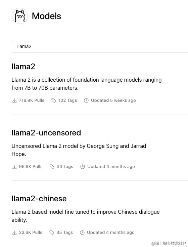The image size is (188, 247).
Task: Click the tag icon next to 34 Tags
Action: [52, 167]
